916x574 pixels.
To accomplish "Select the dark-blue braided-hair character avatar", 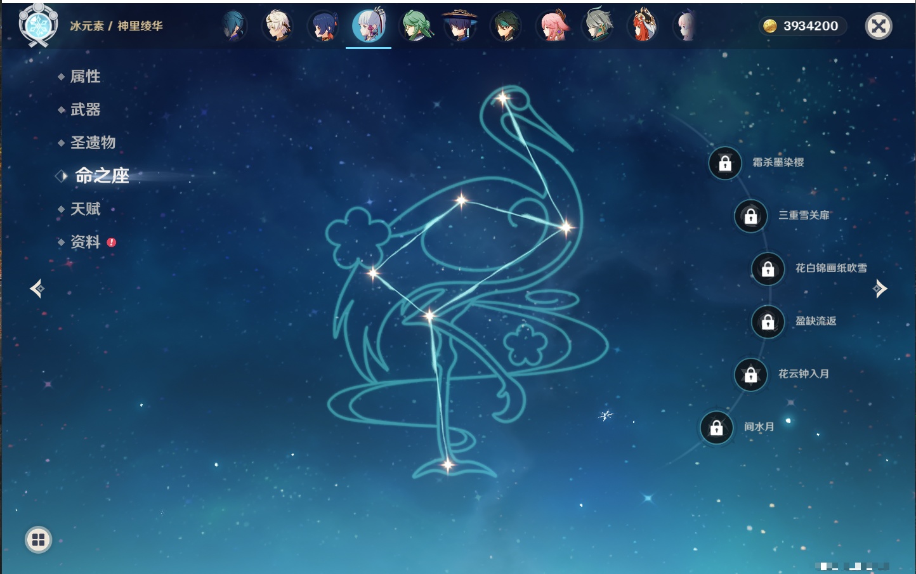I will coord(324,27).
